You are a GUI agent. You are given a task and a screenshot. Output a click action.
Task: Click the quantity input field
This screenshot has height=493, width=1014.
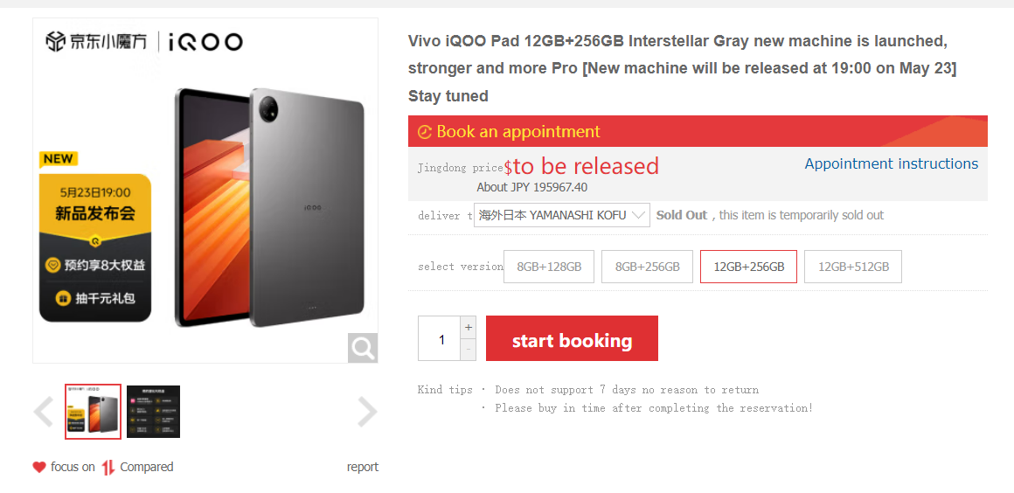(440, 338)
